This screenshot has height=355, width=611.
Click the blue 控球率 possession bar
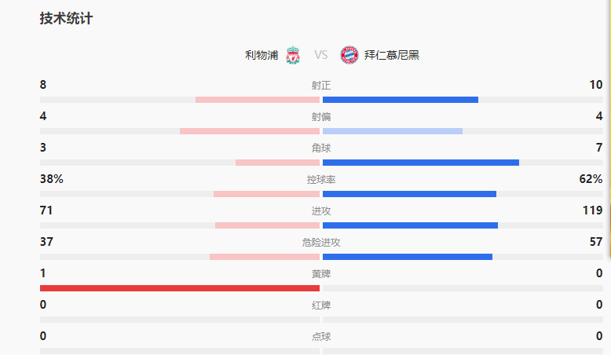click(x=409, y=194)
